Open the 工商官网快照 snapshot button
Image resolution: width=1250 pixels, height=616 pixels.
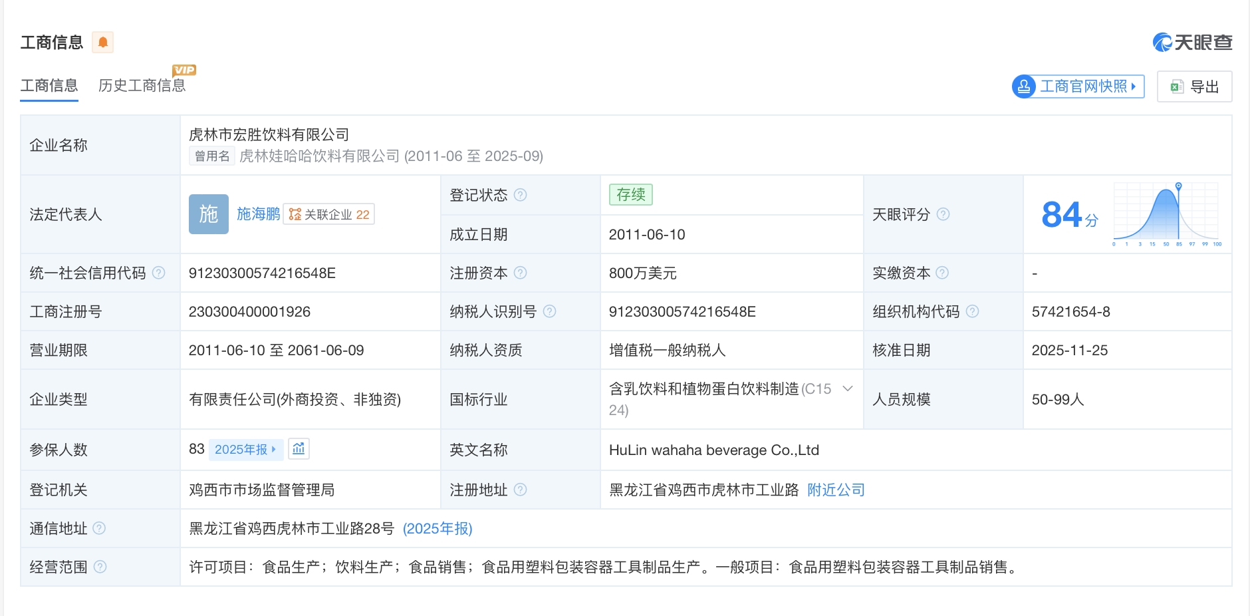tap(1078, 86)
